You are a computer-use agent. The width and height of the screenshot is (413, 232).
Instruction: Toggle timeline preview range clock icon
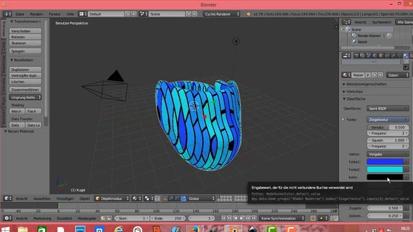point(103,218)
